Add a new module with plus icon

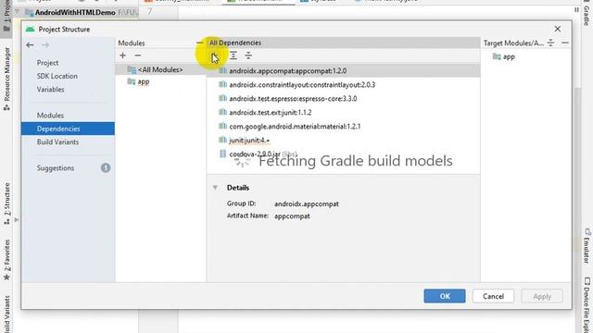click(x=122, y=55)
